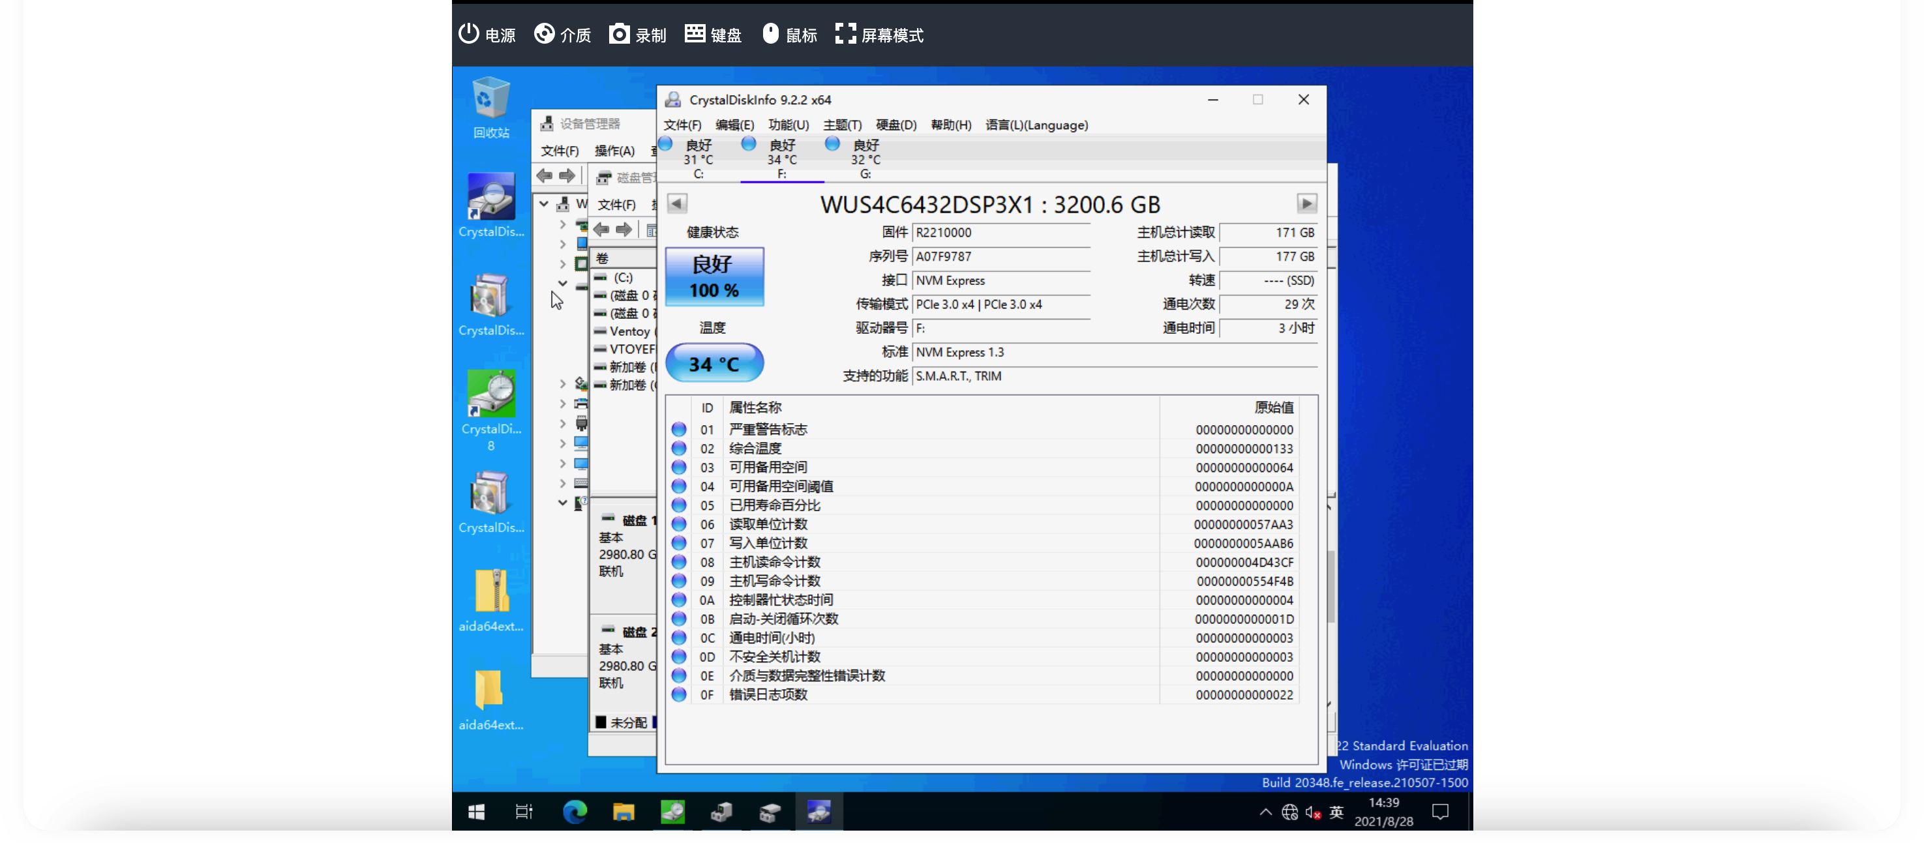Switch to disk F: tab 34 °C

781,158
